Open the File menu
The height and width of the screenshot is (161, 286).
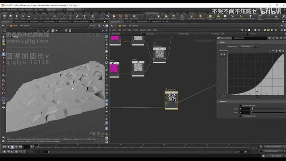4,10
